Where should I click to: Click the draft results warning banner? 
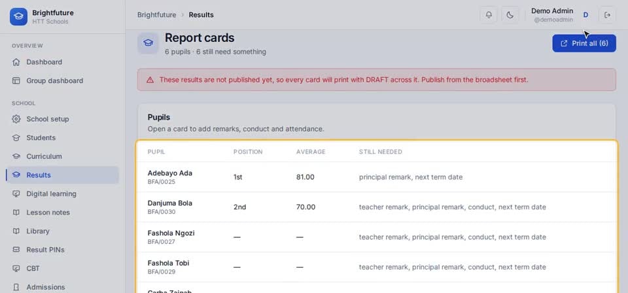(377, 80)
